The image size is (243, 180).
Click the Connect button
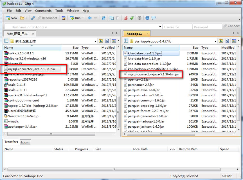(231, 26)
